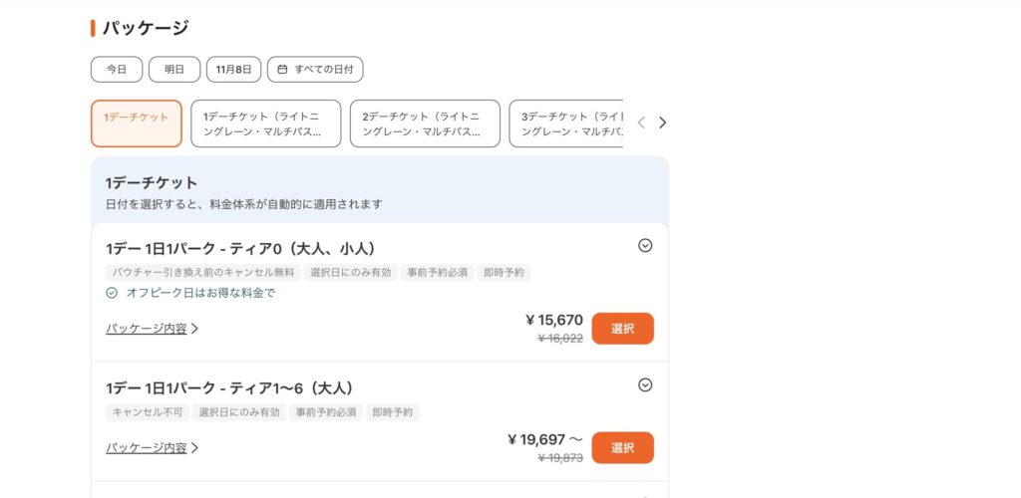Click calendar icon in すべての日付 button
1021x498 pixels.
click(282, 70)
